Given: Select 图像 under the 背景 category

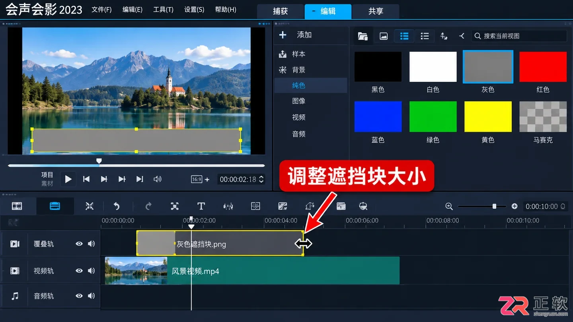Looking at the screenshot, I should (299, 101).
